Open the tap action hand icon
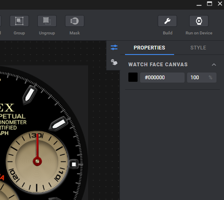224x200 pixels. 114,62
